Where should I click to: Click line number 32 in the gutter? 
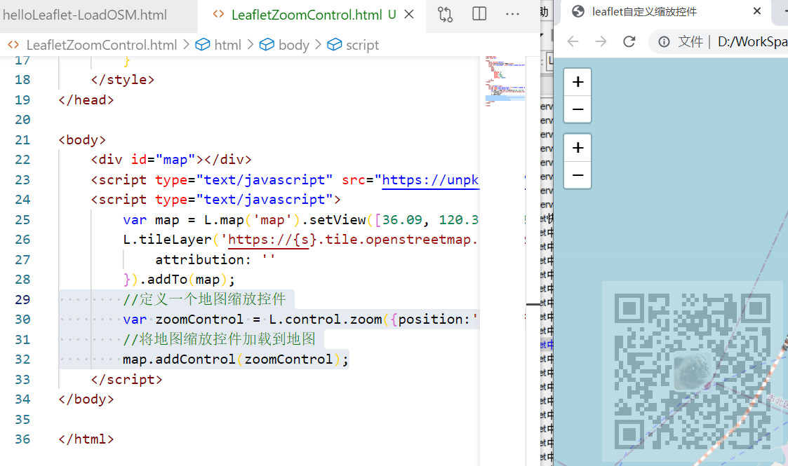click(22, 359)
